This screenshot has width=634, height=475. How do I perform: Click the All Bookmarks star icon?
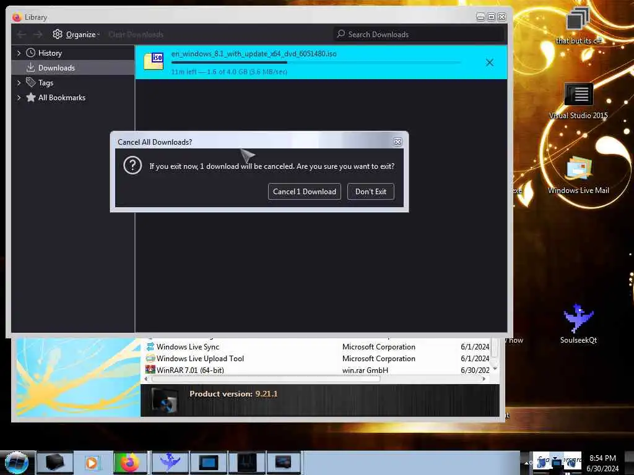coord(31,97)
